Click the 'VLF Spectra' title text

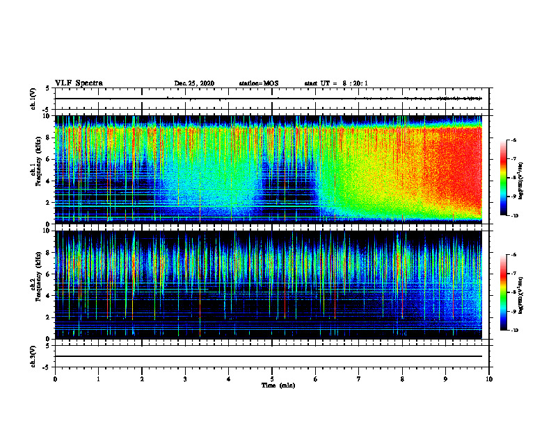point(79,83)
